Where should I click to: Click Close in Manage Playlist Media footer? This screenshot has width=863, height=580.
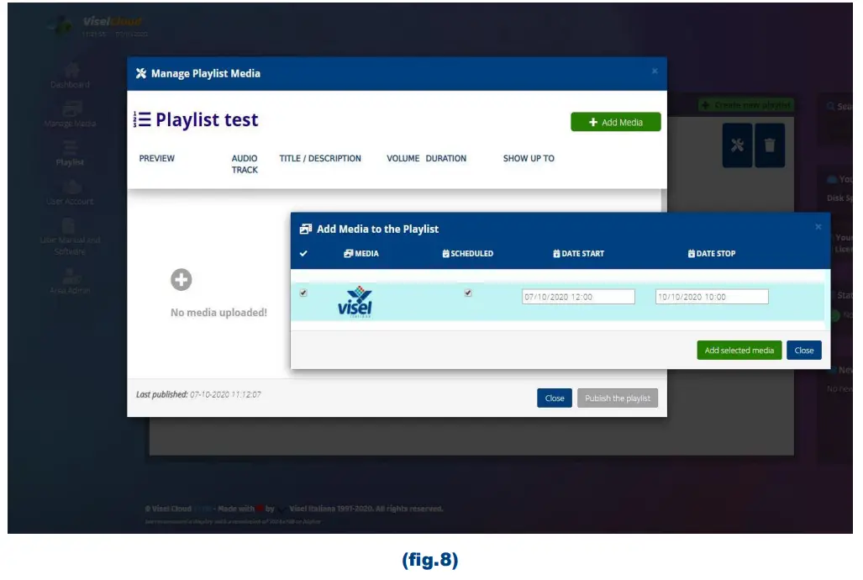click(x=555, y=398)
